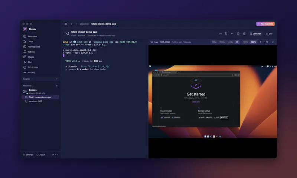The height and width of the screenshot is (178, 297).
Task: Focus the sidebar Search field
Action: click(x=40, y=79)
